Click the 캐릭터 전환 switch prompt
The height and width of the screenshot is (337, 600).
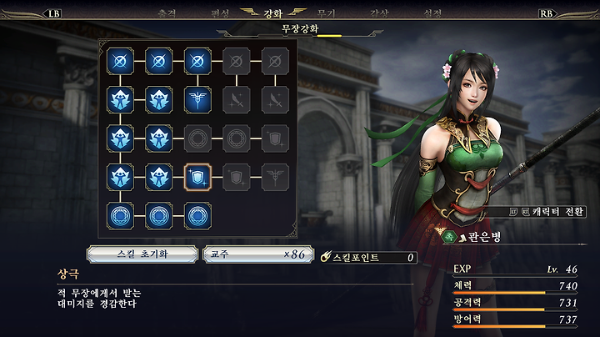(x=547, y=211)
